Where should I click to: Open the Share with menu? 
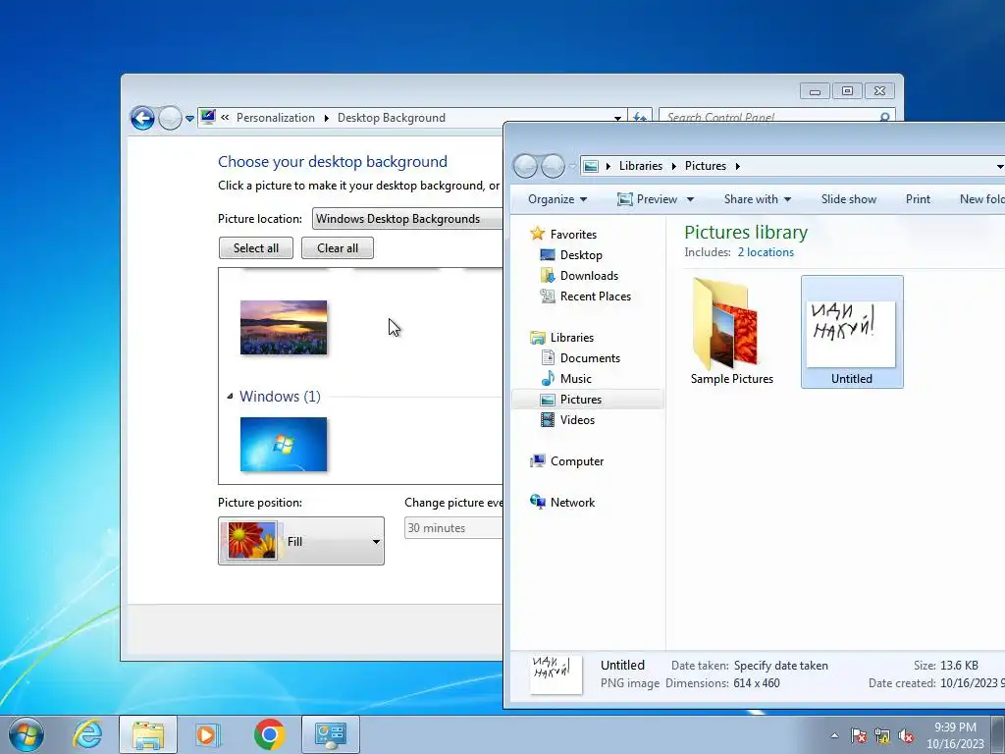758,199
